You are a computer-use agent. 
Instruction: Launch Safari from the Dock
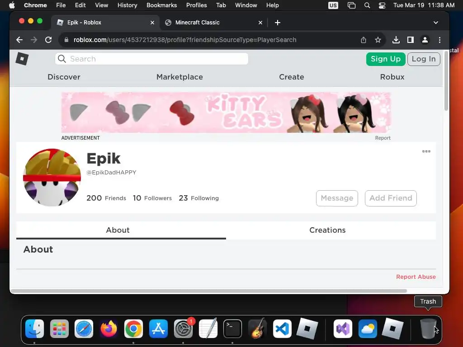84,329
